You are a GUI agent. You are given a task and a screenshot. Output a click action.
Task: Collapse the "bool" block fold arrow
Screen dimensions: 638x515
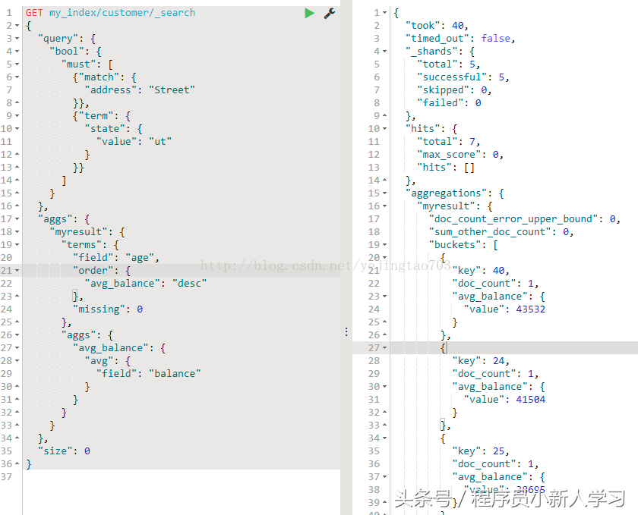tap(17, 52)
